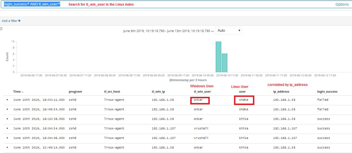Expand the row at 16:04:54.000
Image resolution: width=352 pixels, height=153 pixels.
(7, 129)
